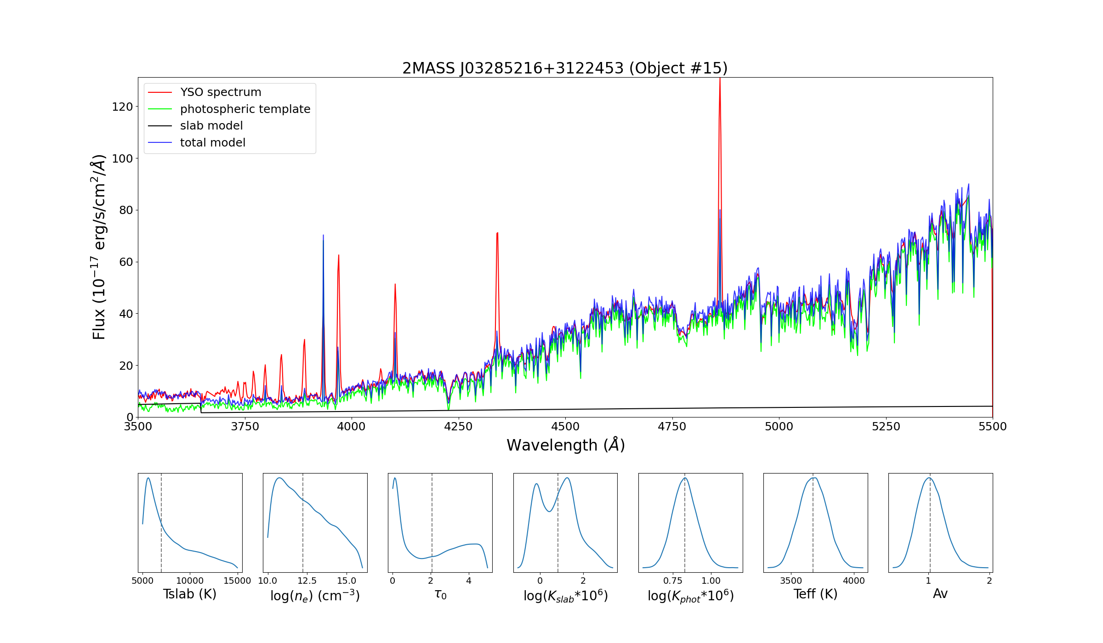The width and height of the screenshot is (1103, 643).
Task: Click the black slab model legend line
Action: pyautogui.click(x=160, y=126)
